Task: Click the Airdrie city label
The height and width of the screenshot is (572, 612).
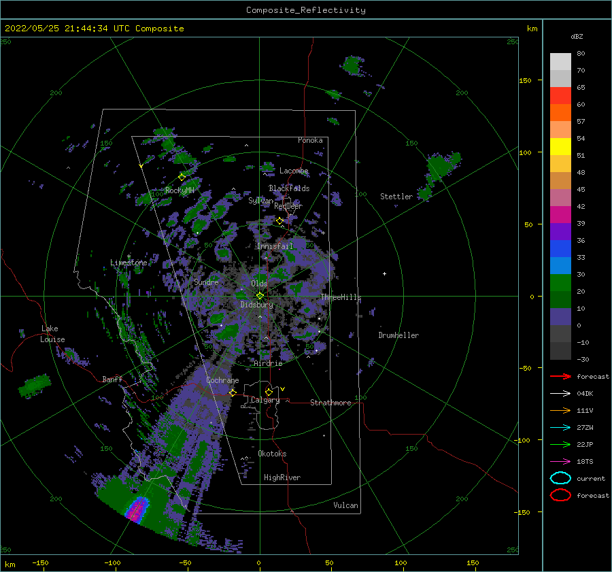Action: click(x=268, y=363)
